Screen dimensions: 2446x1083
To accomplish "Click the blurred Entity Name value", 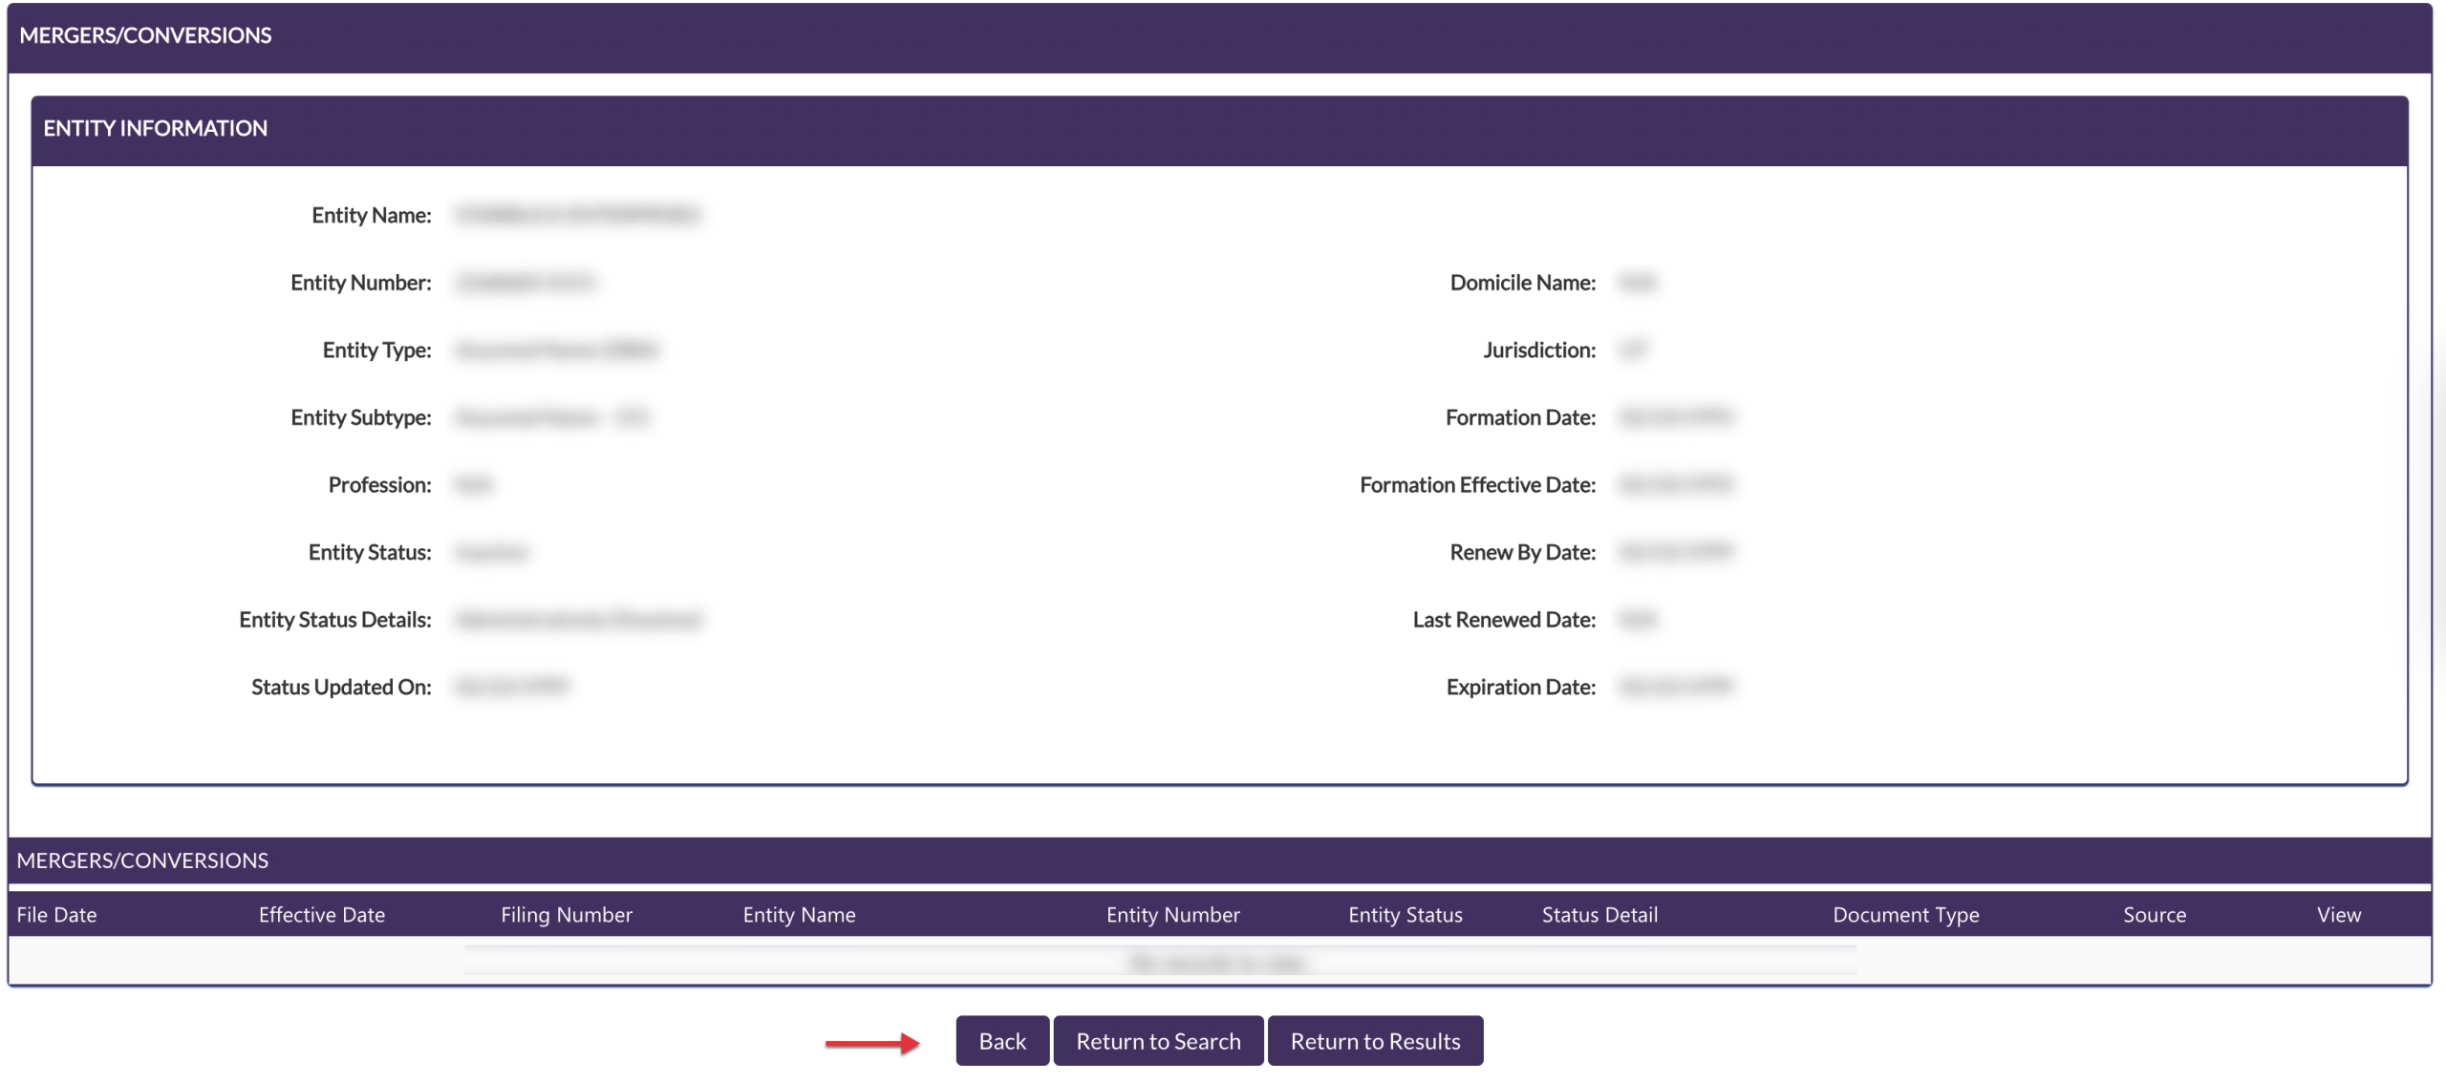I will click(x=577, y=215).
